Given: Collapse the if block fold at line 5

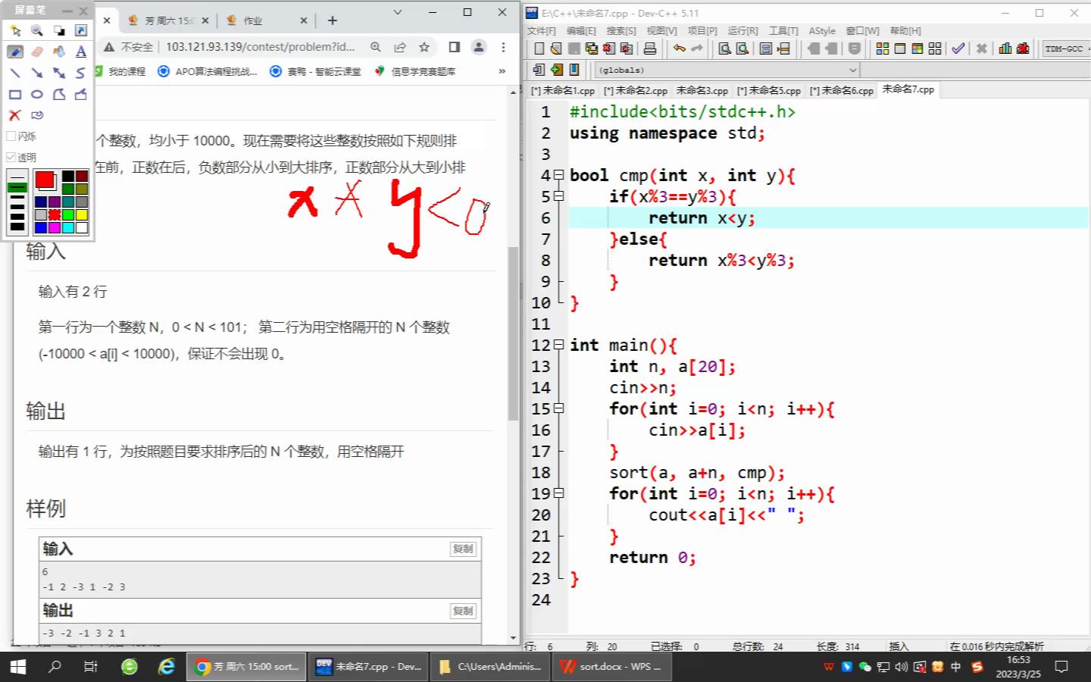Looking at the screenshot, I should pyautogui.click(x=559, y=196).
